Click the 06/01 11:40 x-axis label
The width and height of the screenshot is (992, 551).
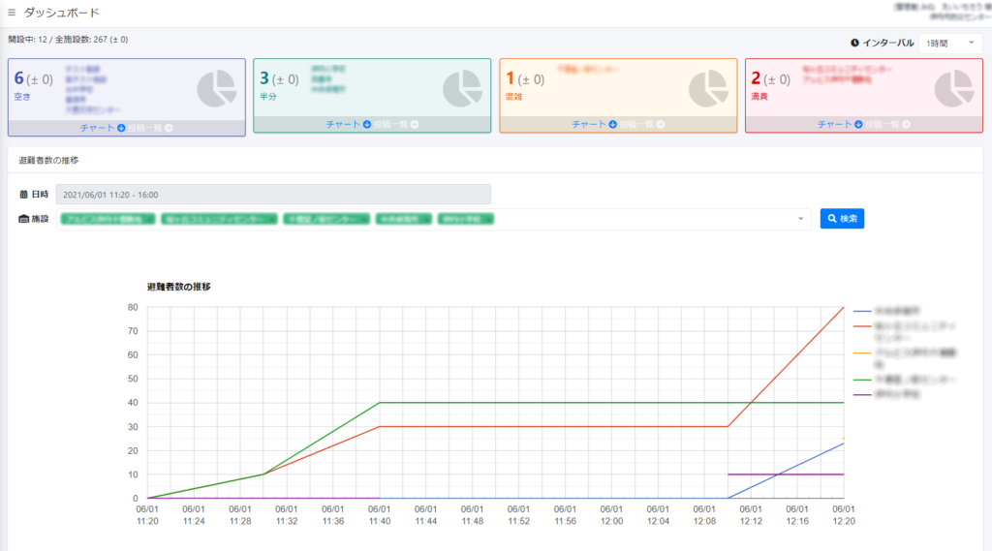pyautogui.click(x=379, y=515)
